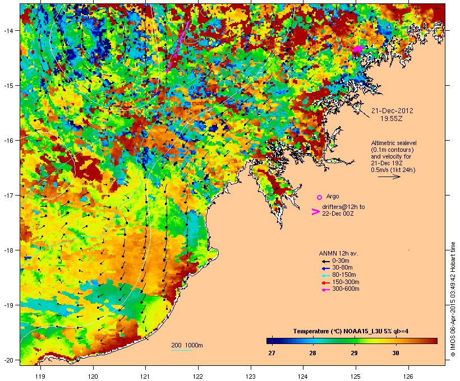Click the magenta drifter marker near 125E

[x=358, y=49]
